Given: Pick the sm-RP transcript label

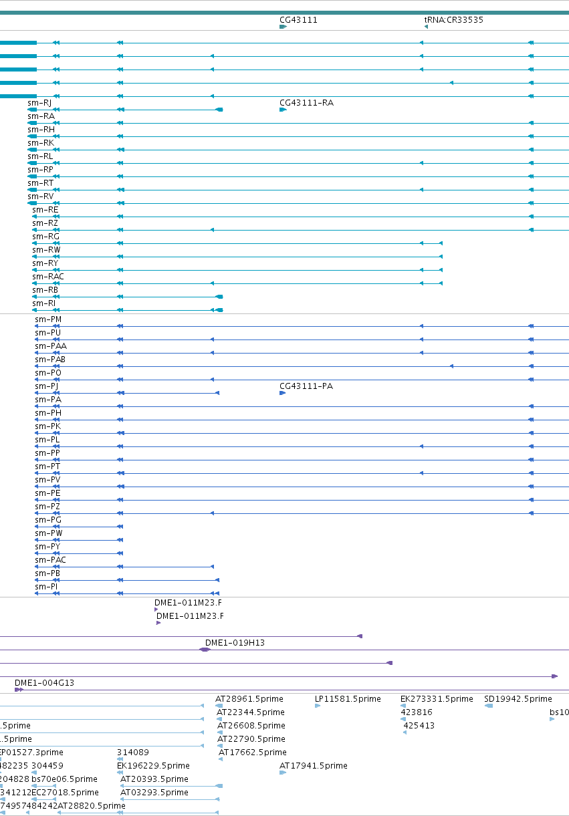Looking at the screenshot, I should (40, 170).
